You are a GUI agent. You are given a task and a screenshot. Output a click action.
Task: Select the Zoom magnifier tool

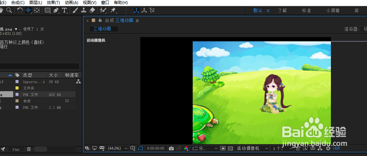tap(9, 10)
